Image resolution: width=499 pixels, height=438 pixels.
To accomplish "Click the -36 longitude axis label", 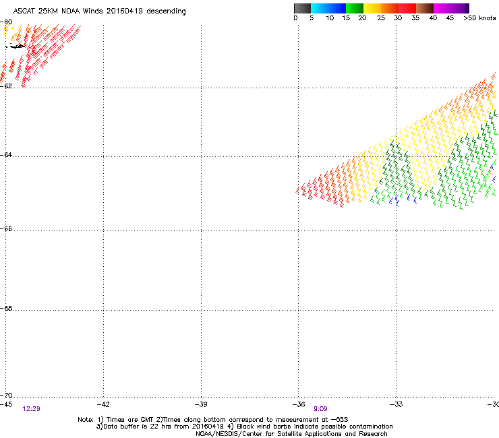I will pyautogui.click(x=299, y=404).
